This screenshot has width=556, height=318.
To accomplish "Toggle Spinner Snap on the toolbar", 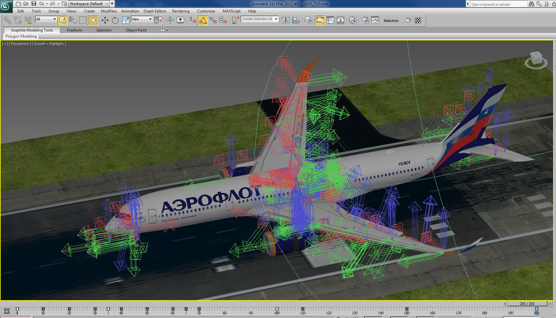I will [x=223, y=20].
